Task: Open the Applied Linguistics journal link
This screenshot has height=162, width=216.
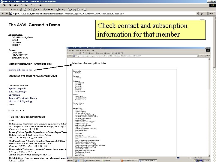Action: (x=17, y=88)
